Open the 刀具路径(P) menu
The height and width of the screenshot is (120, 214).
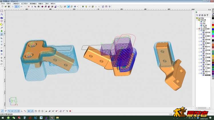coord(16,3)
